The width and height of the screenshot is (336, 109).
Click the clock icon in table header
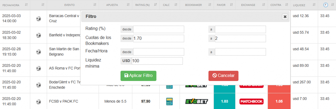[x=326, y=5]
